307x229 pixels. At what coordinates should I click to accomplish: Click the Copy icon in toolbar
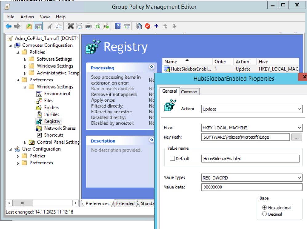[59, 26]
